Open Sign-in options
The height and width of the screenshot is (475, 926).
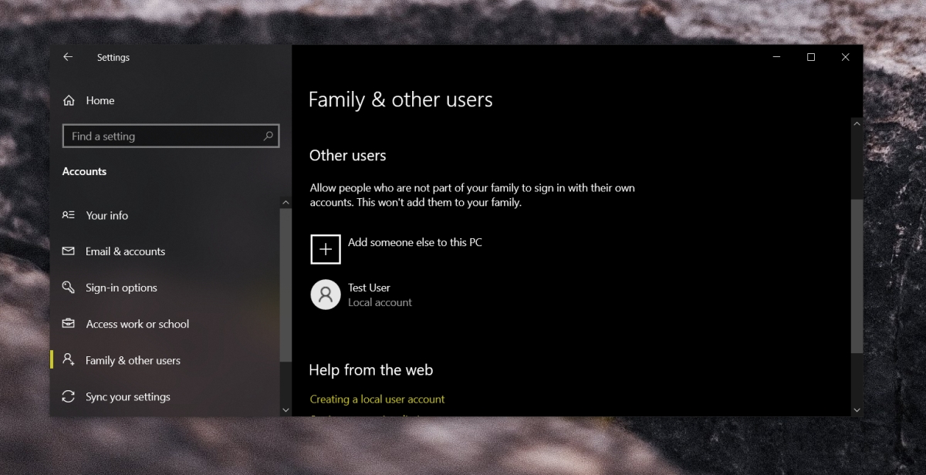point(121,288)
